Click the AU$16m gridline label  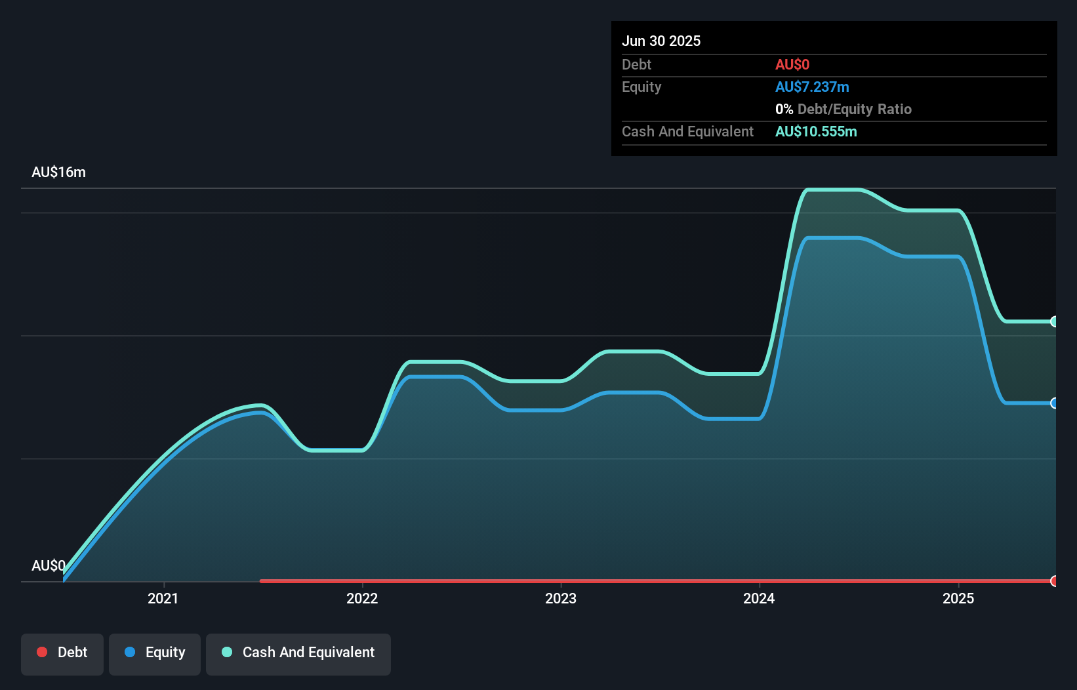[58, 172]
